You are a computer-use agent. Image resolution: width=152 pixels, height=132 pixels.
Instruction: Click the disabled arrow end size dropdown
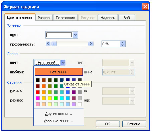pyautogui.click(x=119, y=101)
